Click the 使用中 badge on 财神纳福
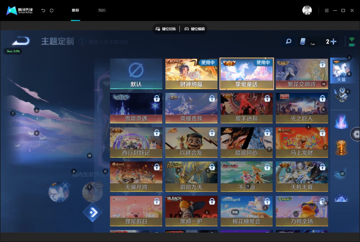 pyautogui.click(x=208, y=62)
